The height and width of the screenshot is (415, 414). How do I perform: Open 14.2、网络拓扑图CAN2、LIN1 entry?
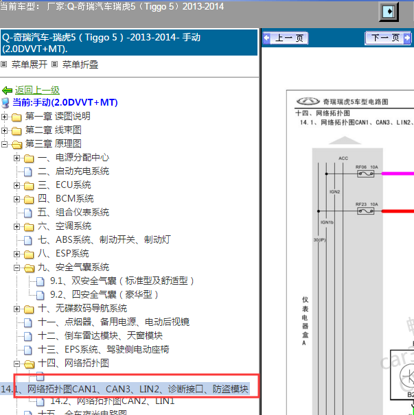[113, 401]
